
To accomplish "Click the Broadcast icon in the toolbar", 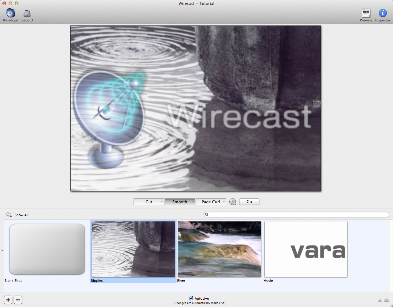I will coord(10,13).
